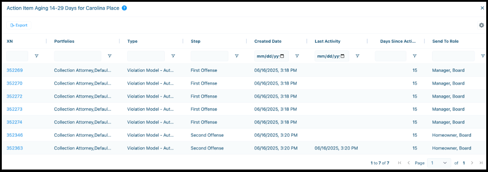Click the filter icon for XN column
488x172 pixels.
(36, 56)
